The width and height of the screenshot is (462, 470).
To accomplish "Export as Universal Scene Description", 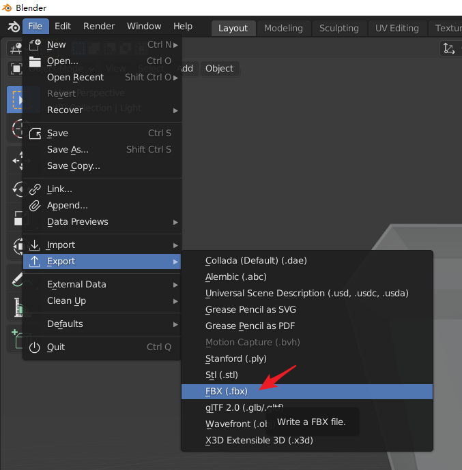I will point(307,293).
